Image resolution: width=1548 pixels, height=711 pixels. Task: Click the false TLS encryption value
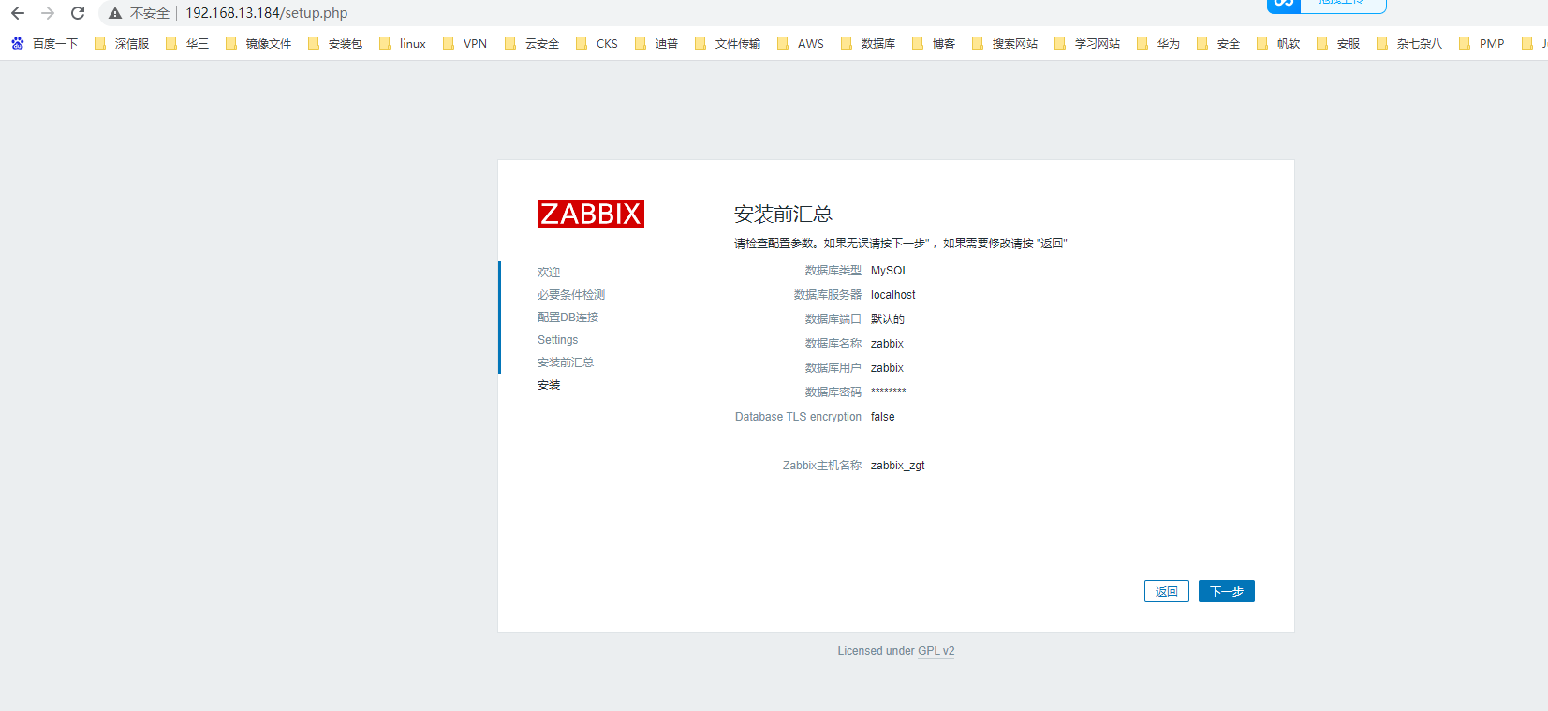point(883,417)
